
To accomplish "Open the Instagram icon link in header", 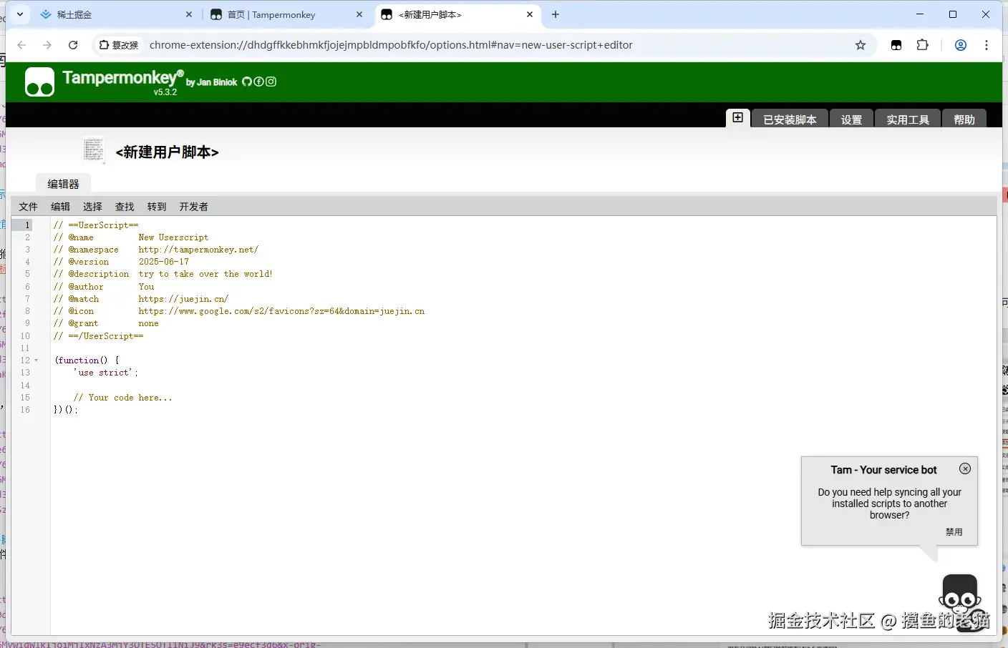I will [x=271, y=82].
